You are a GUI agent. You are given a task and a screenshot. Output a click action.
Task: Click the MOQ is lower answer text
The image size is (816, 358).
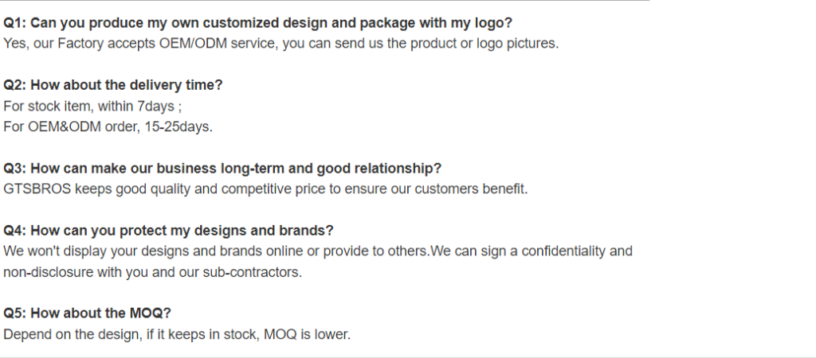(307, 335)
